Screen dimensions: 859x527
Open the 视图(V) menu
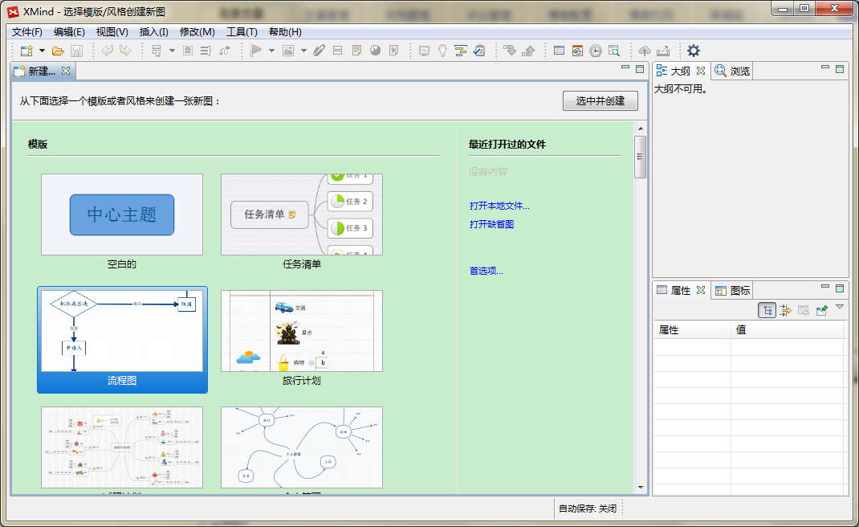point(112,32)
